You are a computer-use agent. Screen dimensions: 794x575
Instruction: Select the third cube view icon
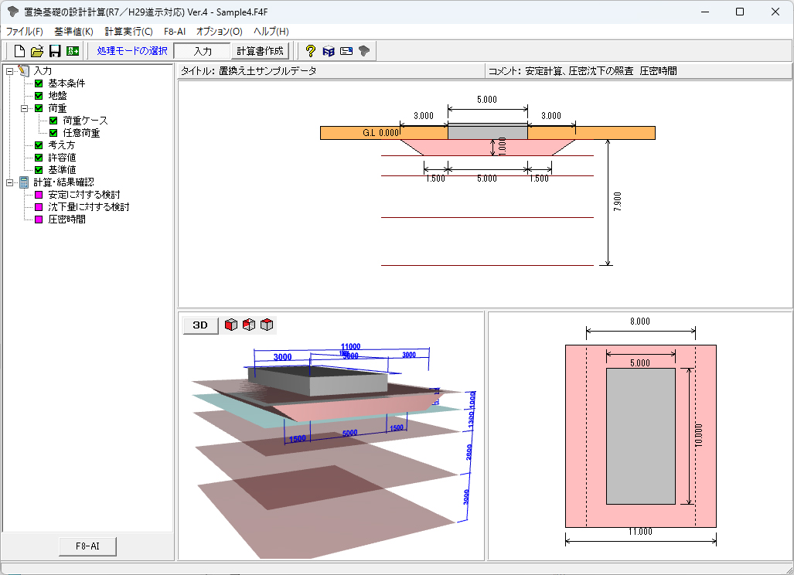point(267,325)
